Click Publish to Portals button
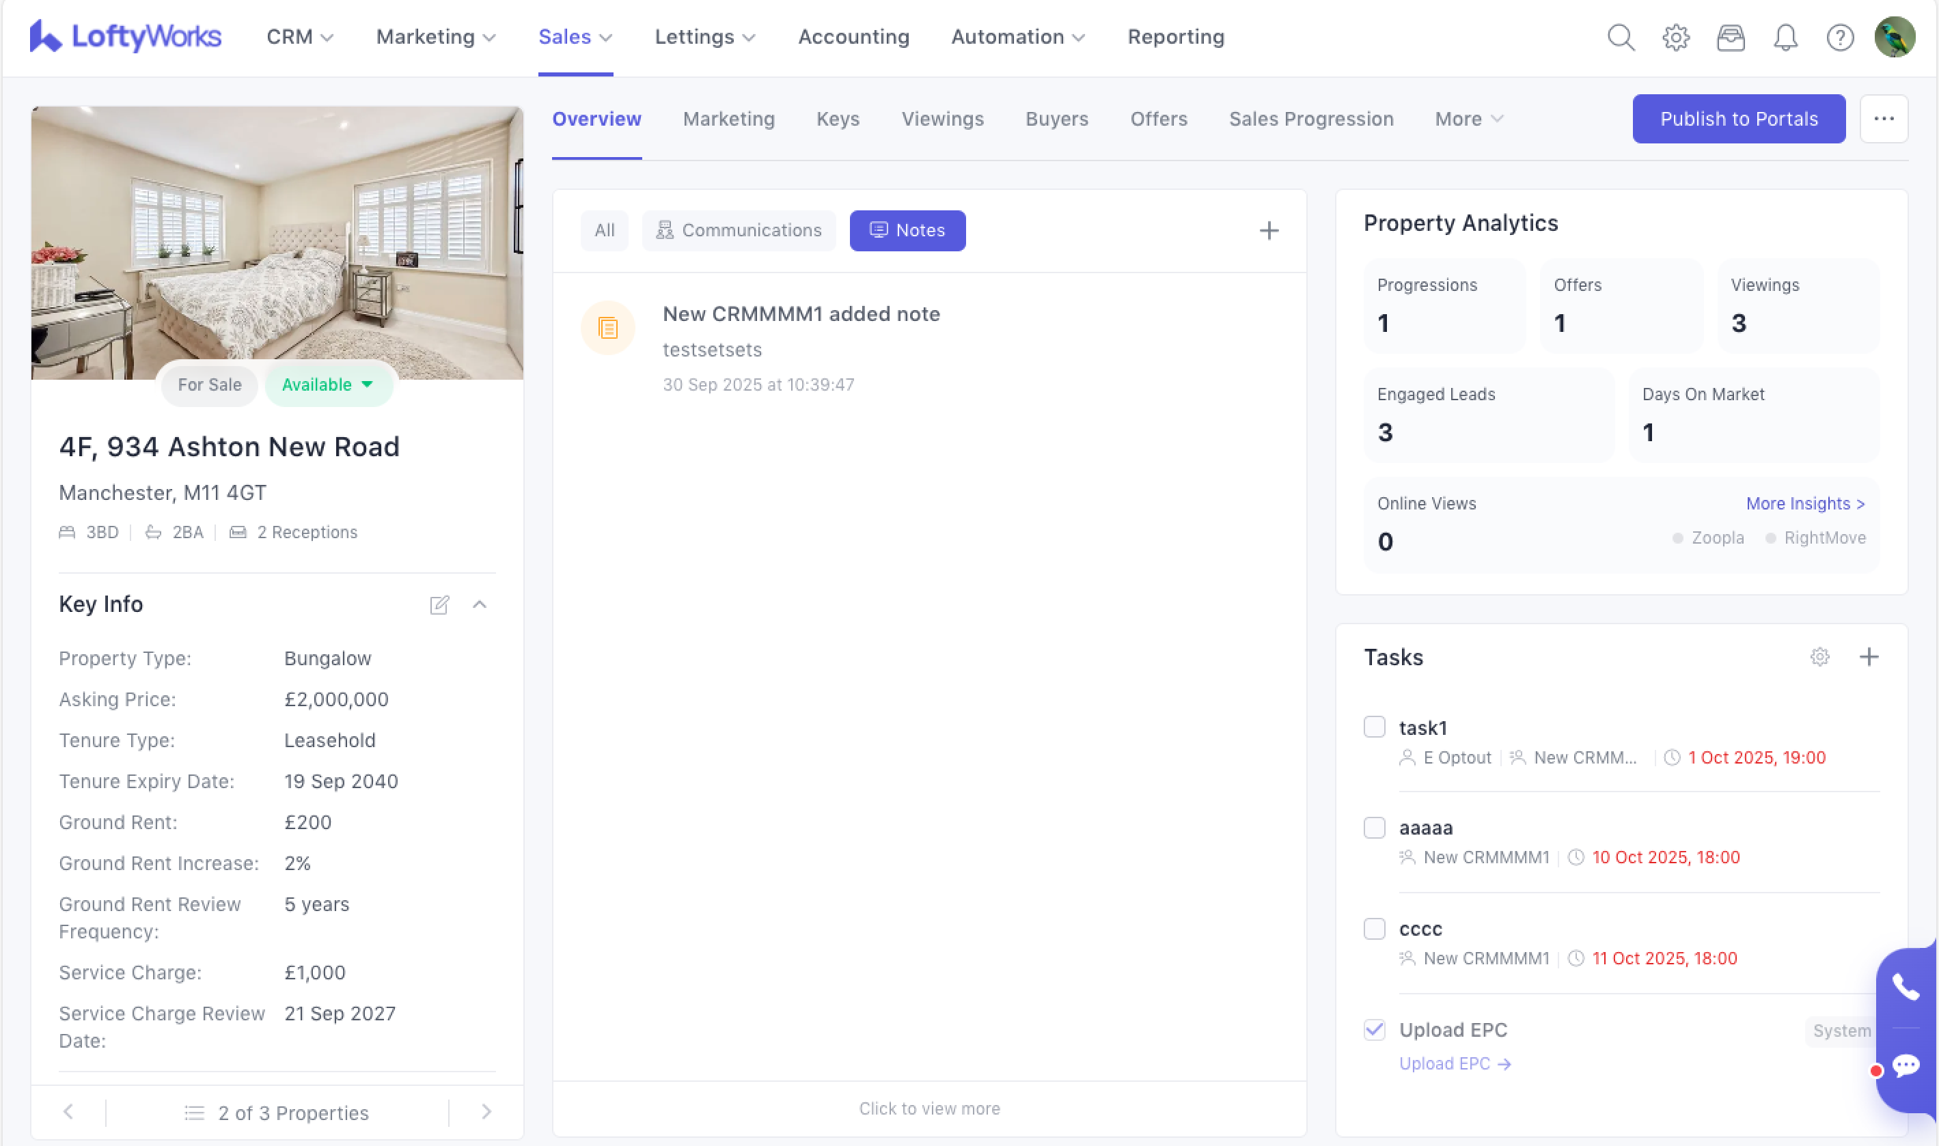 [x=1738, y=119]
